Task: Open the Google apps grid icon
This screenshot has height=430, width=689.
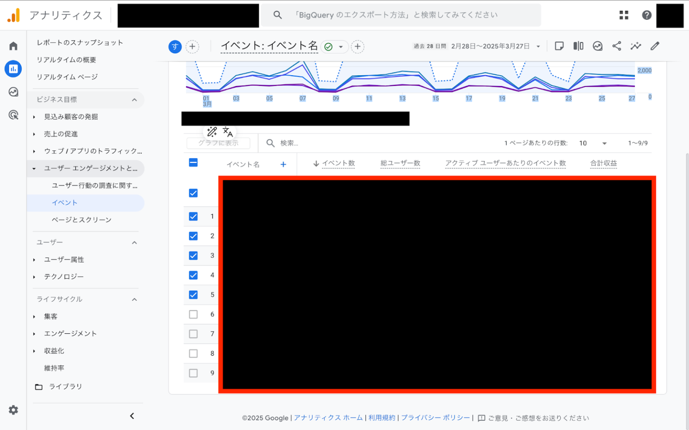Action: 624,15
